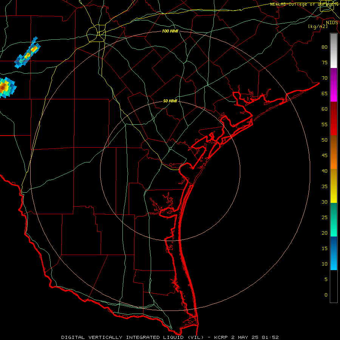Click the 50 NMI range ring label
Viewport: 340px width, 340px height.
coord(170,101)
